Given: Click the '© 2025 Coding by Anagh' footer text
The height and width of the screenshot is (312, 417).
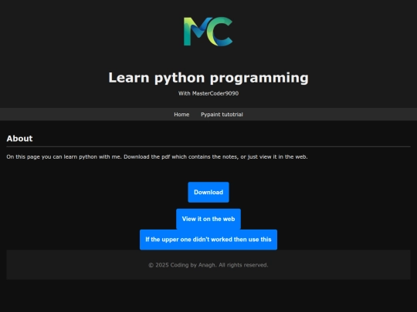Looking at the screenshot, I should click(208, 265).
